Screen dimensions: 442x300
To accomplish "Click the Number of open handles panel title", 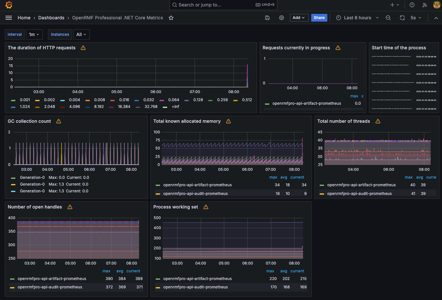I will tap(35, 207).
